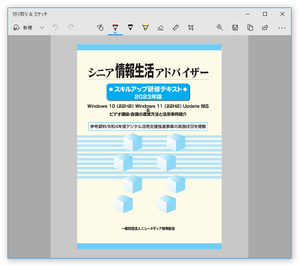Open the zoom magnifier control

[x=220, y=28]
